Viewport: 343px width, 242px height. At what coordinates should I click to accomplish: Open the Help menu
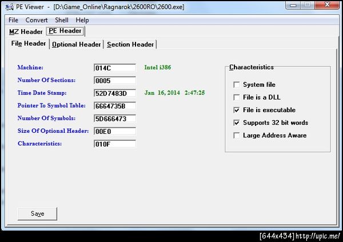click(82, 20)
